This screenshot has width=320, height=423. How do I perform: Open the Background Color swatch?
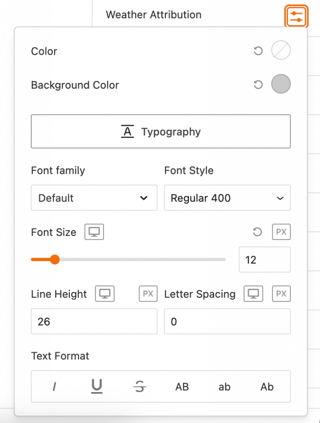click(x=281, y=85)
